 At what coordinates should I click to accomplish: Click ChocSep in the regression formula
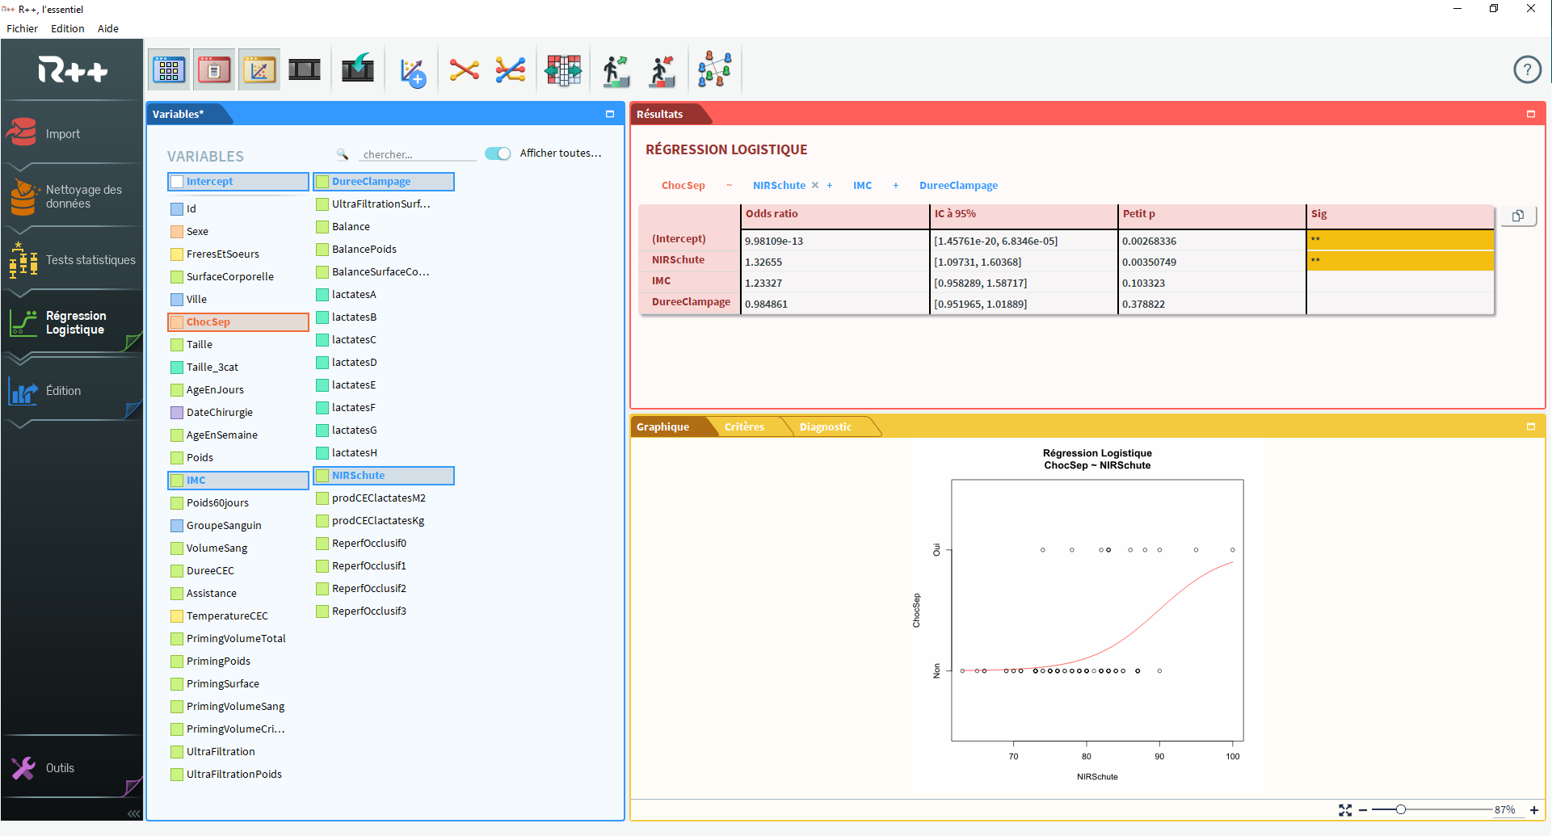tap(683, 185)
